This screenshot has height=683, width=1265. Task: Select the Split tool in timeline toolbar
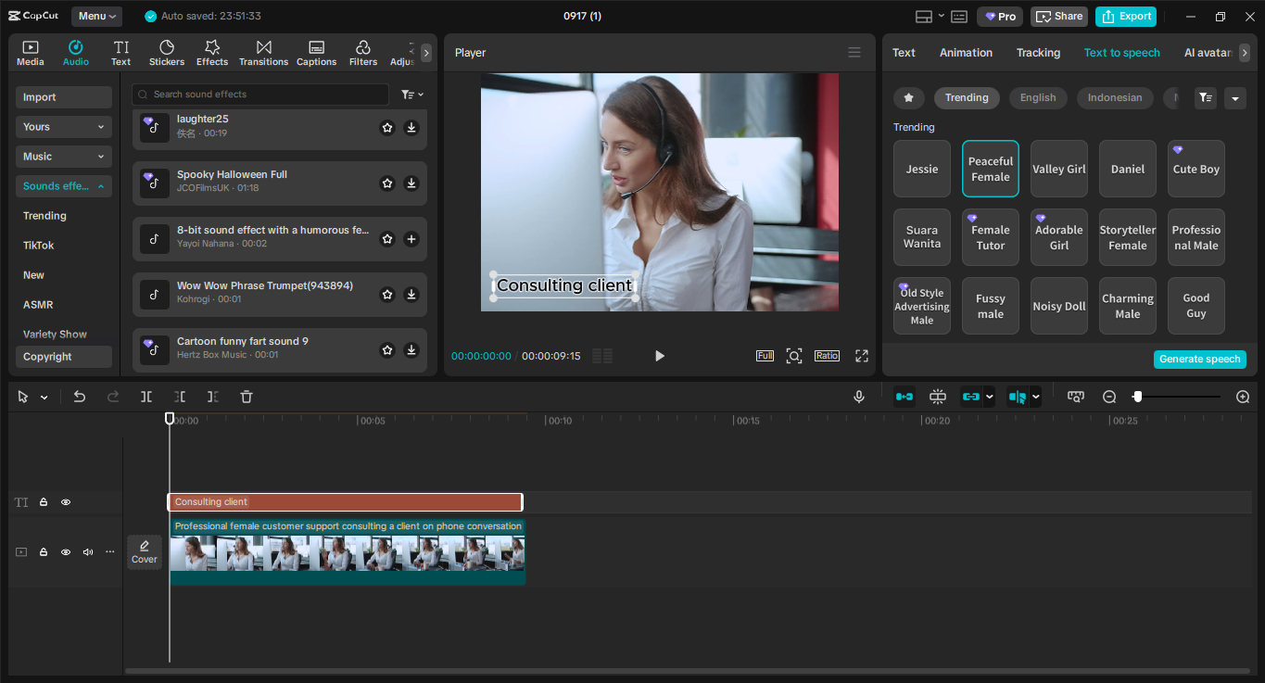(x=145, y=397)
